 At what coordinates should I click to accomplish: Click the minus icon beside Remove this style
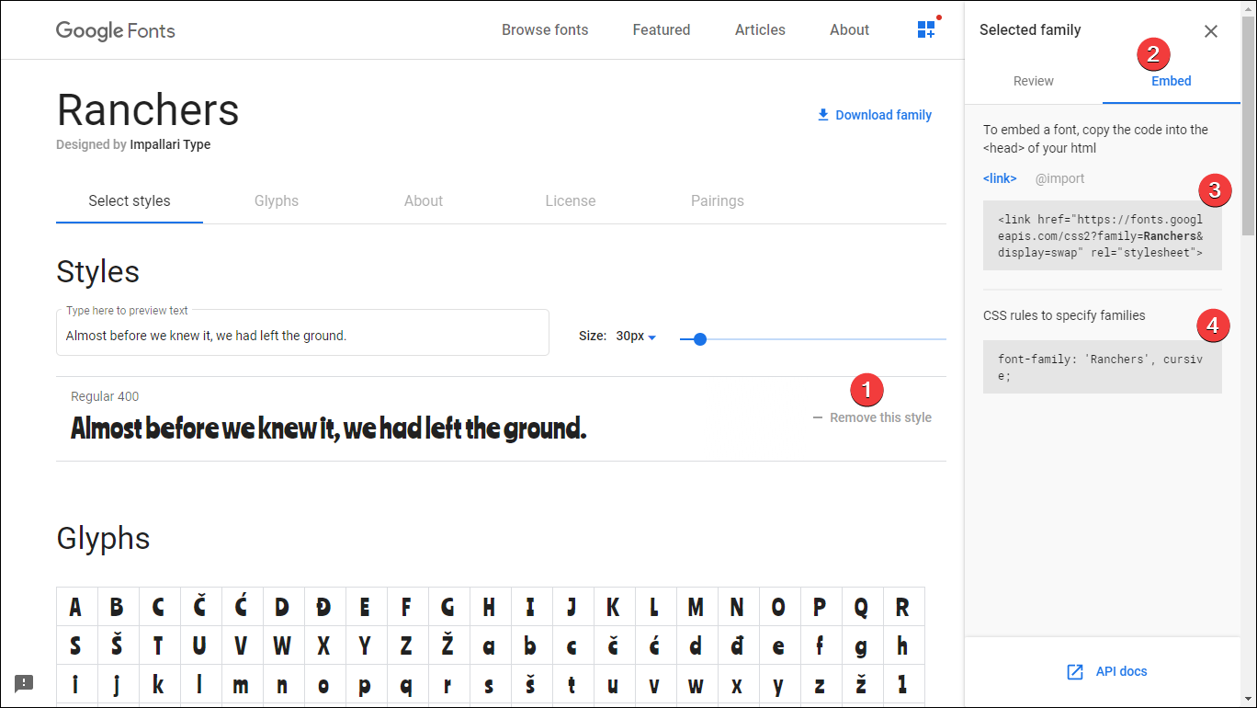coord(818,417)
